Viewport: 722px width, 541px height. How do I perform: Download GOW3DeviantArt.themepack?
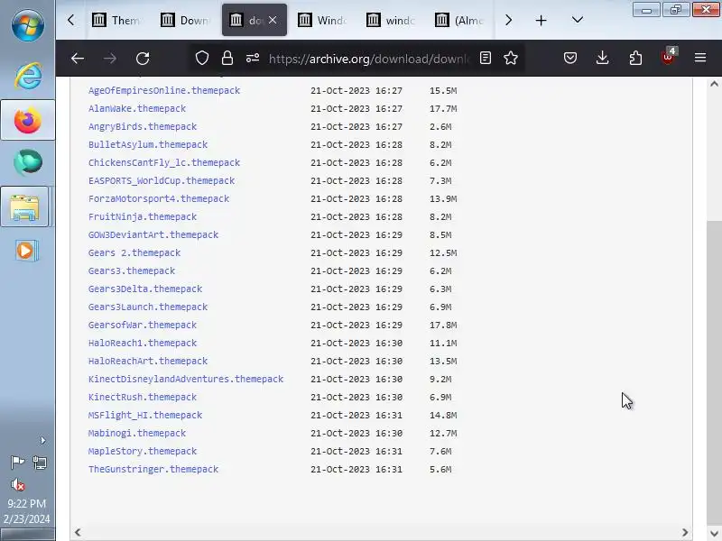tap(153, 234)
